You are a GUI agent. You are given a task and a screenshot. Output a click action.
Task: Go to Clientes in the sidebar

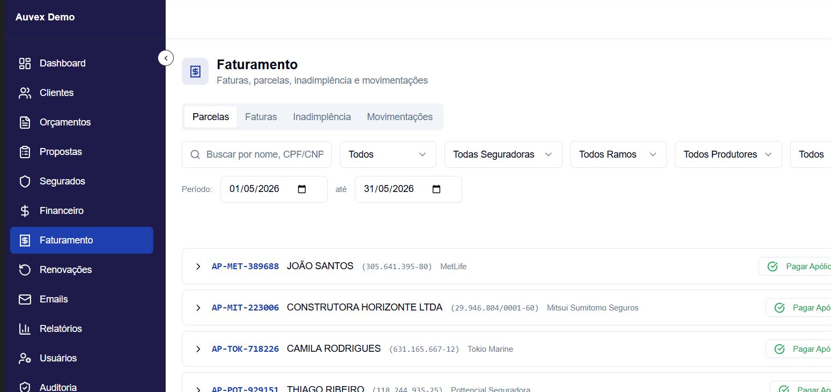pos(81,93)
